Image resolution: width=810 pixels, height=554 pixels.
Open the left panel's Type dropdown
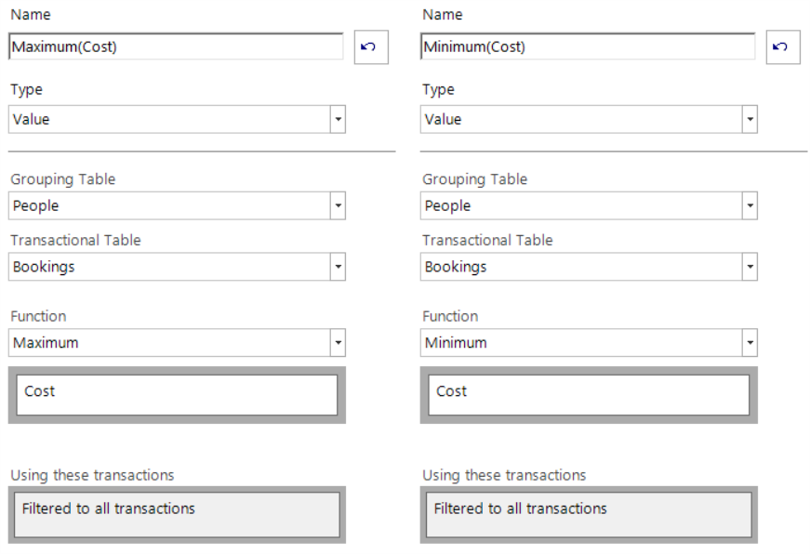(x=338, y=119)
